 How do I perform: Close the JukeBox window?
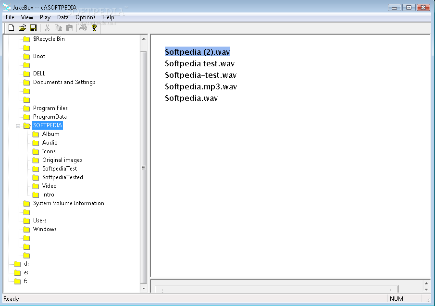423,8
